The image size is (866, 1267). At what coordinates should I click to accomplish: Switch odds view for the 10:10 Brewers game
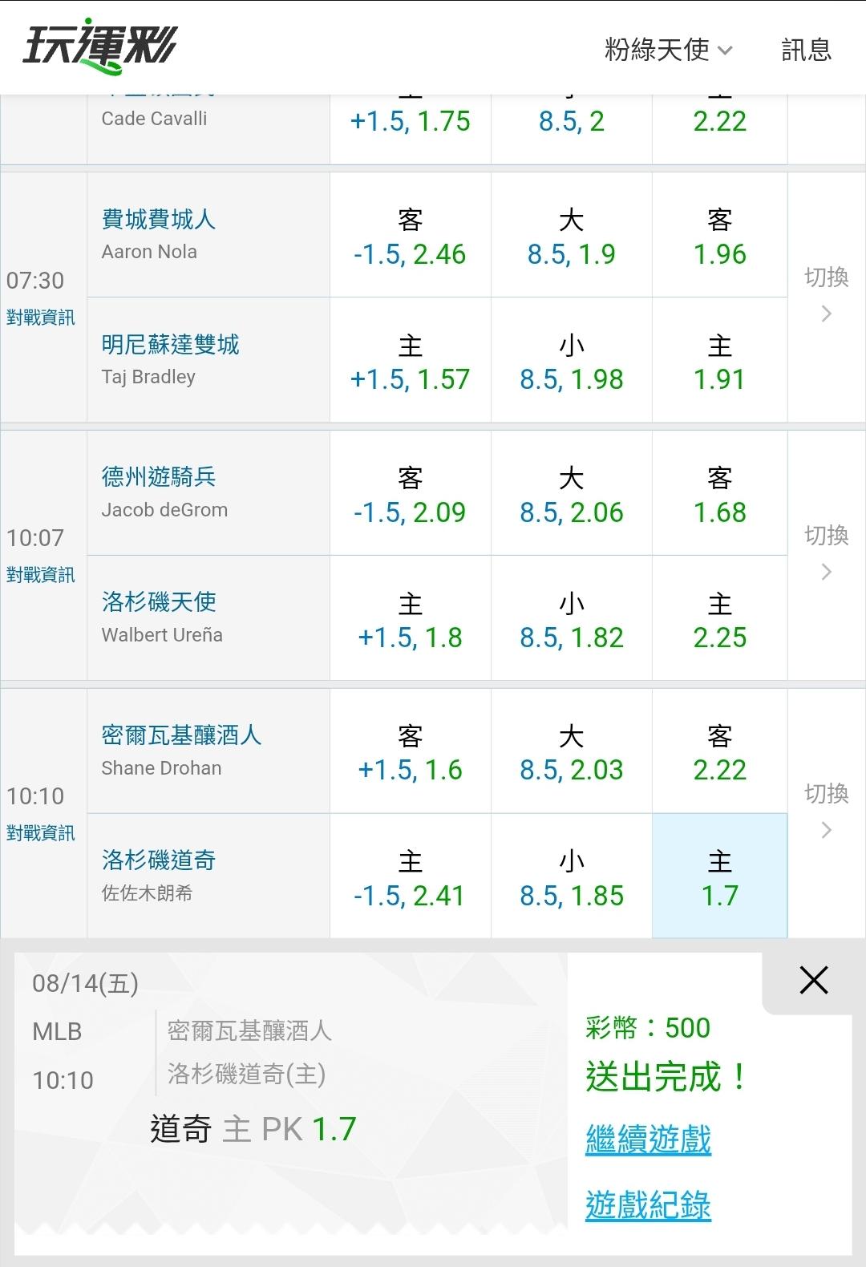[x=827, y=812]
